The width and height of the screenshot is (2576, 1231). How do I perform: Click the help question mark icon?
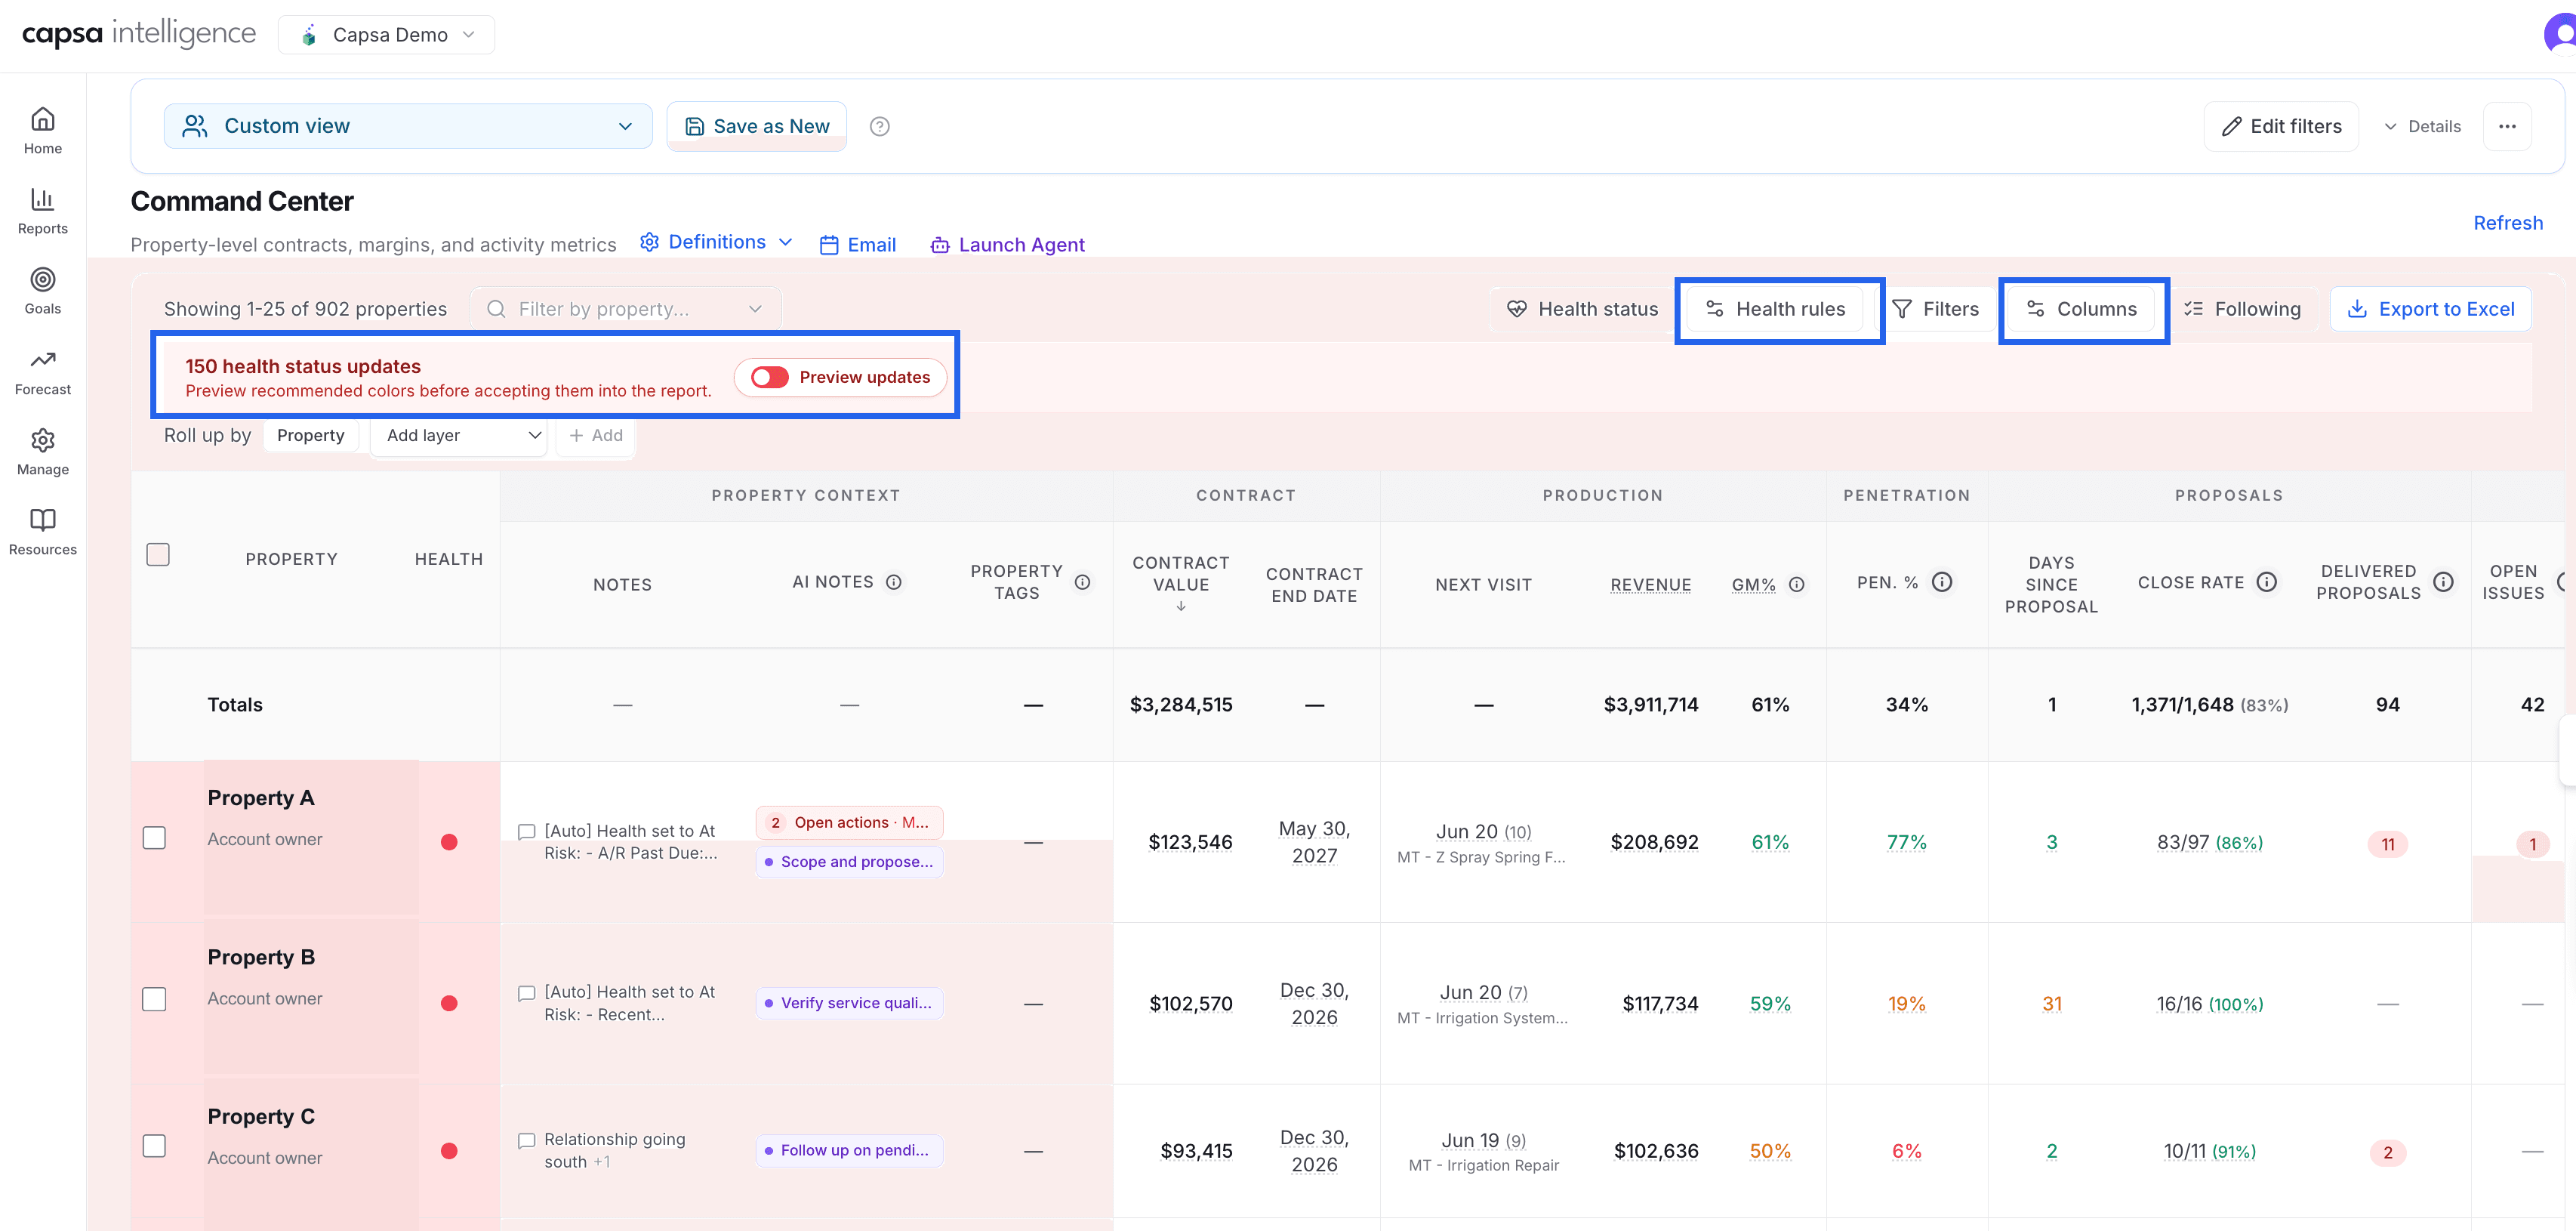coord(879,126)
